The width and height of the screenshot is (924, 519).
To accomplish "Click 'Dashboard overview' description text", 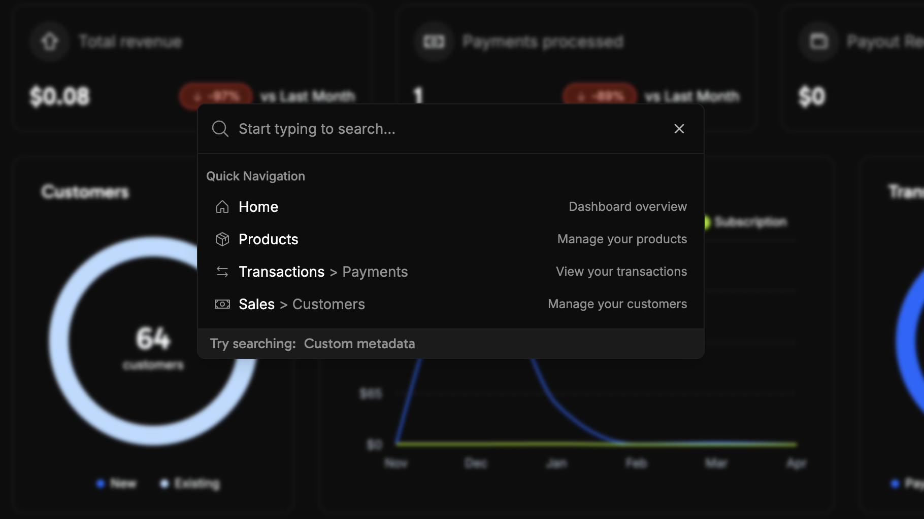I will coord(628,207).
